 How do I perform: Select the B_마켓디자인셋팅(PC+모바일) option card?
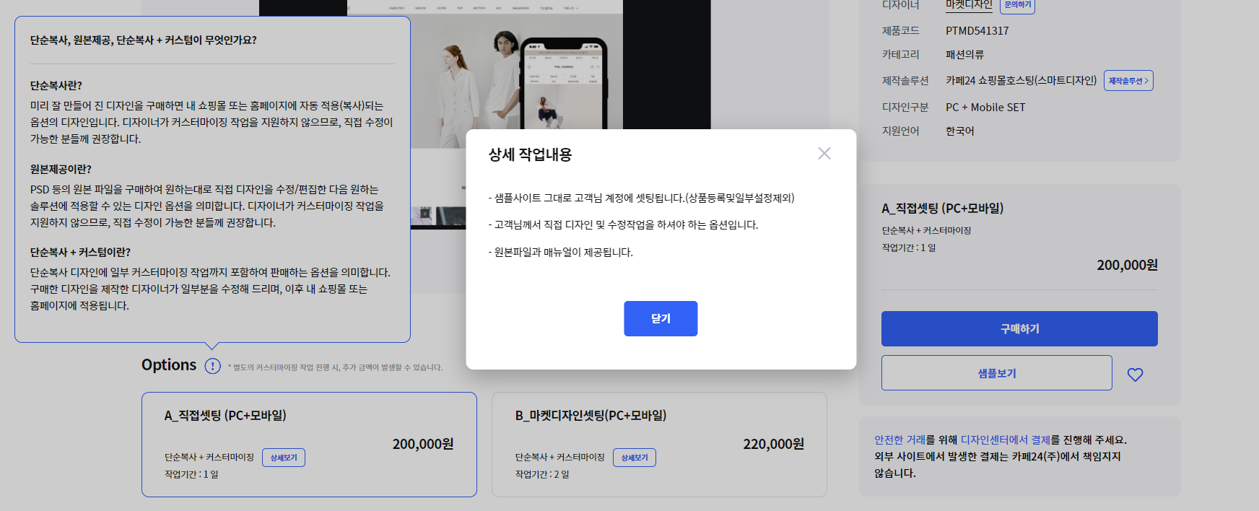(659, 445)
